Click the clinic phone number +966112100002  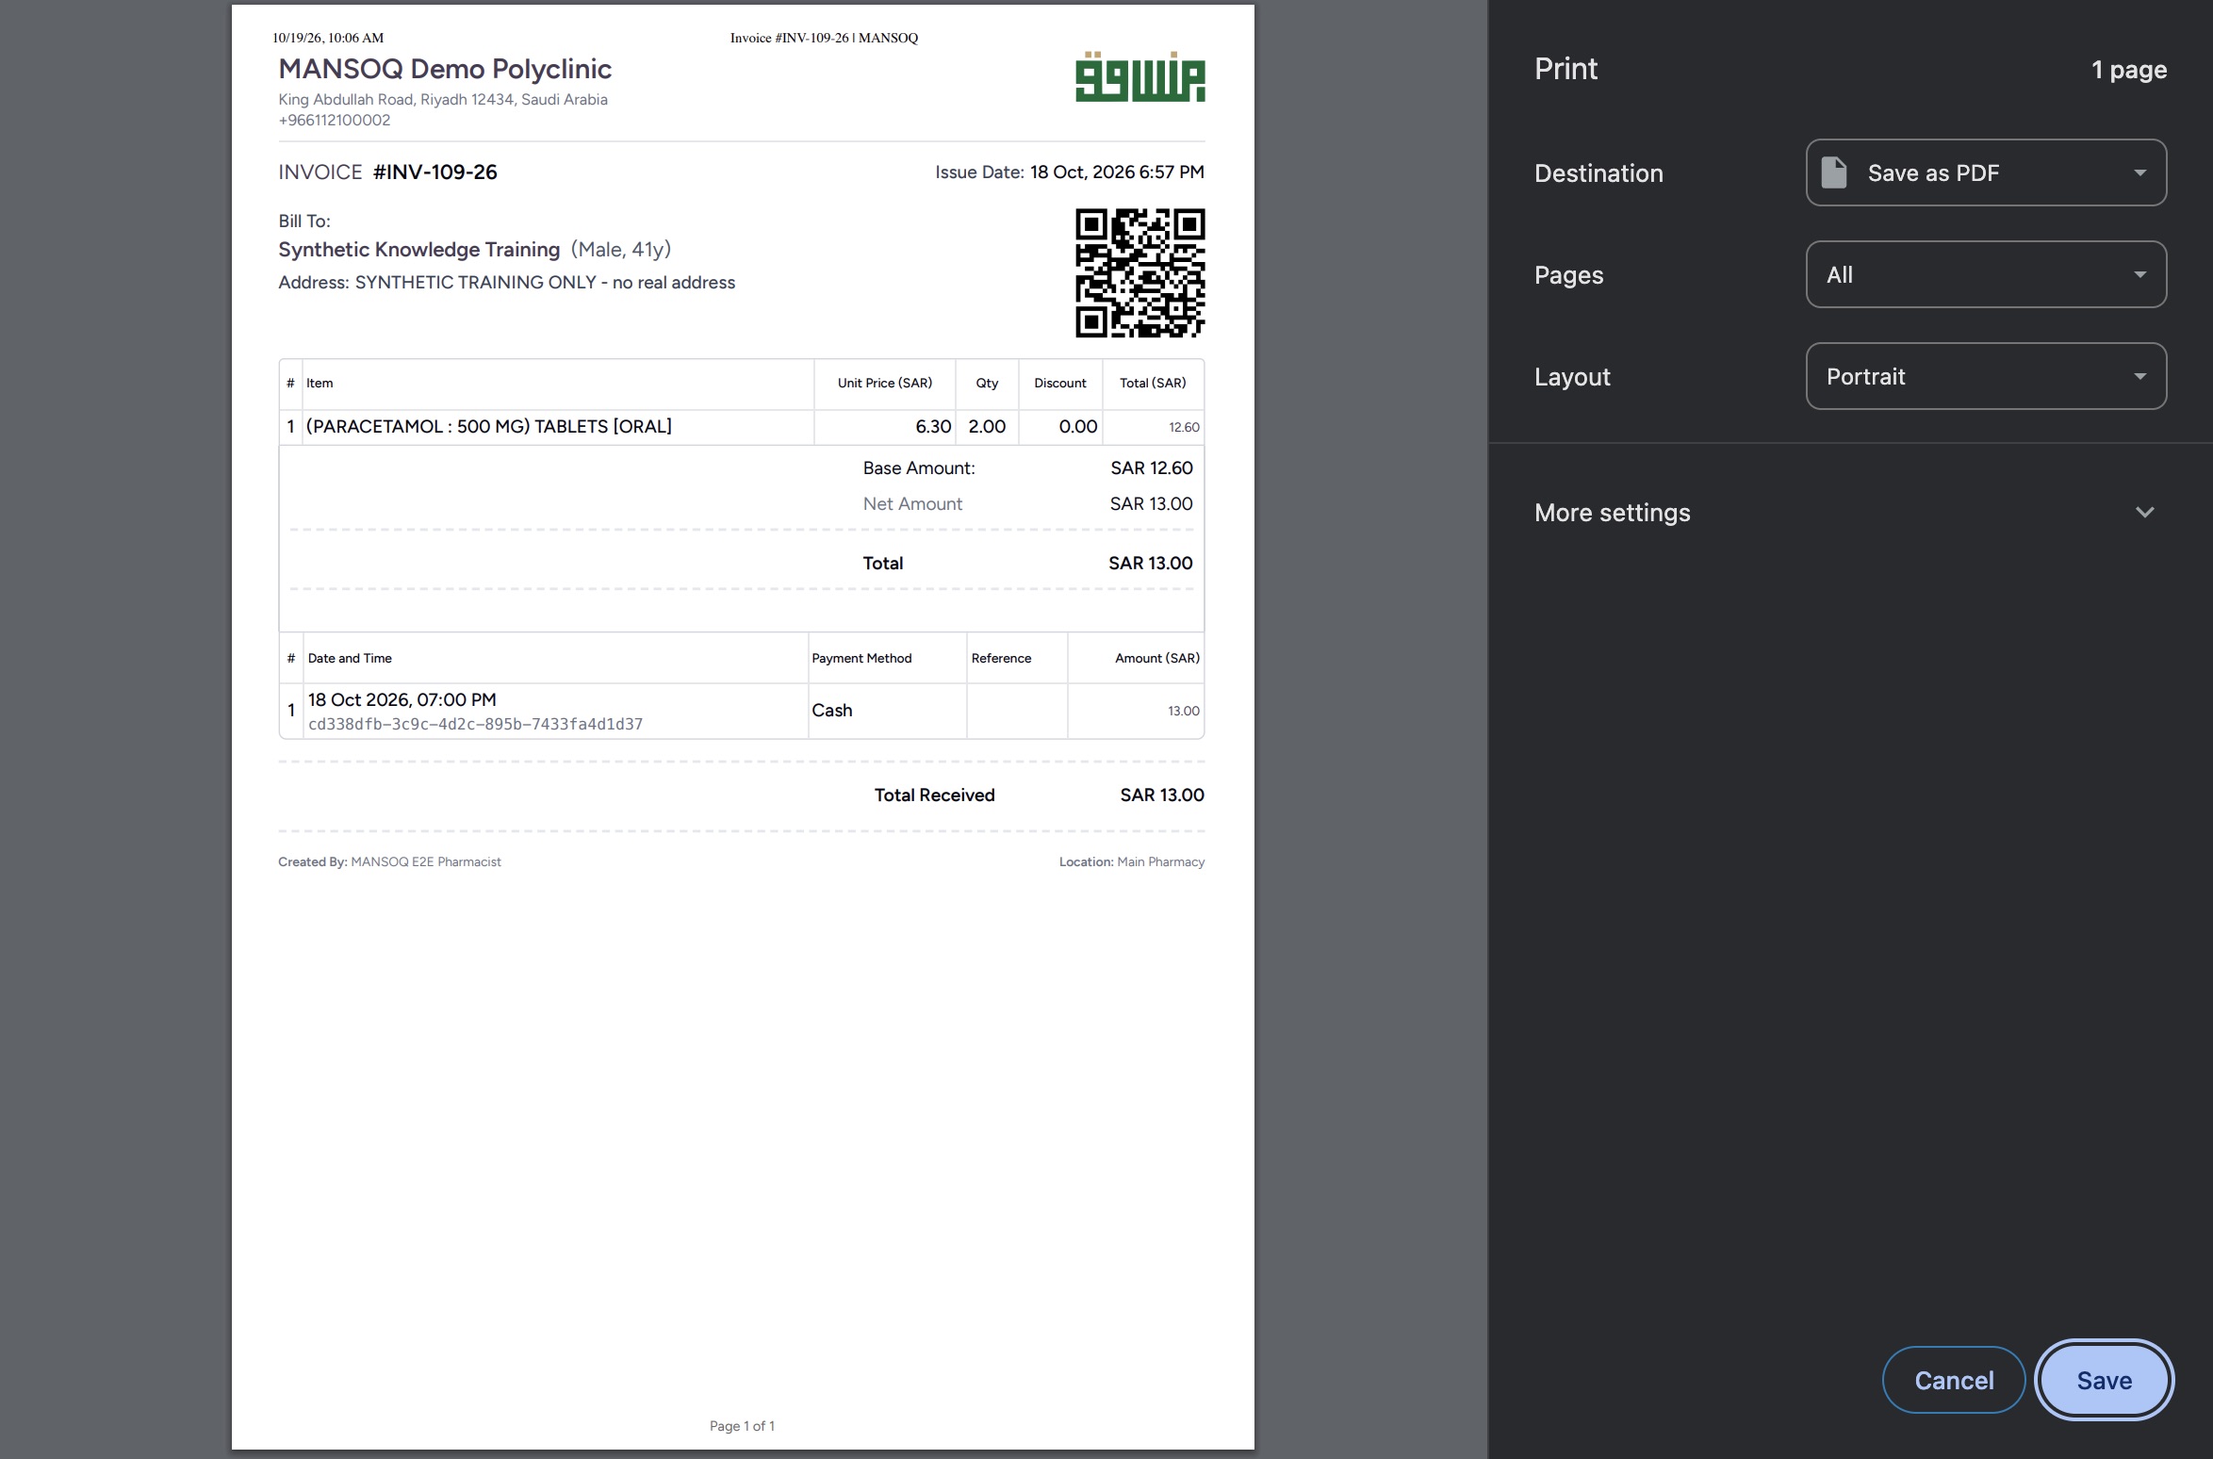[334, 121]
